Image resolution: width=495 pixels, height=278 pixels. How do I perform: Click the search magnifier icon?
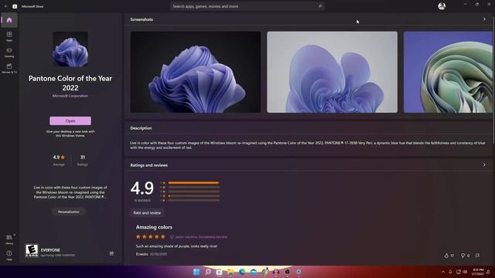point(319,6)
